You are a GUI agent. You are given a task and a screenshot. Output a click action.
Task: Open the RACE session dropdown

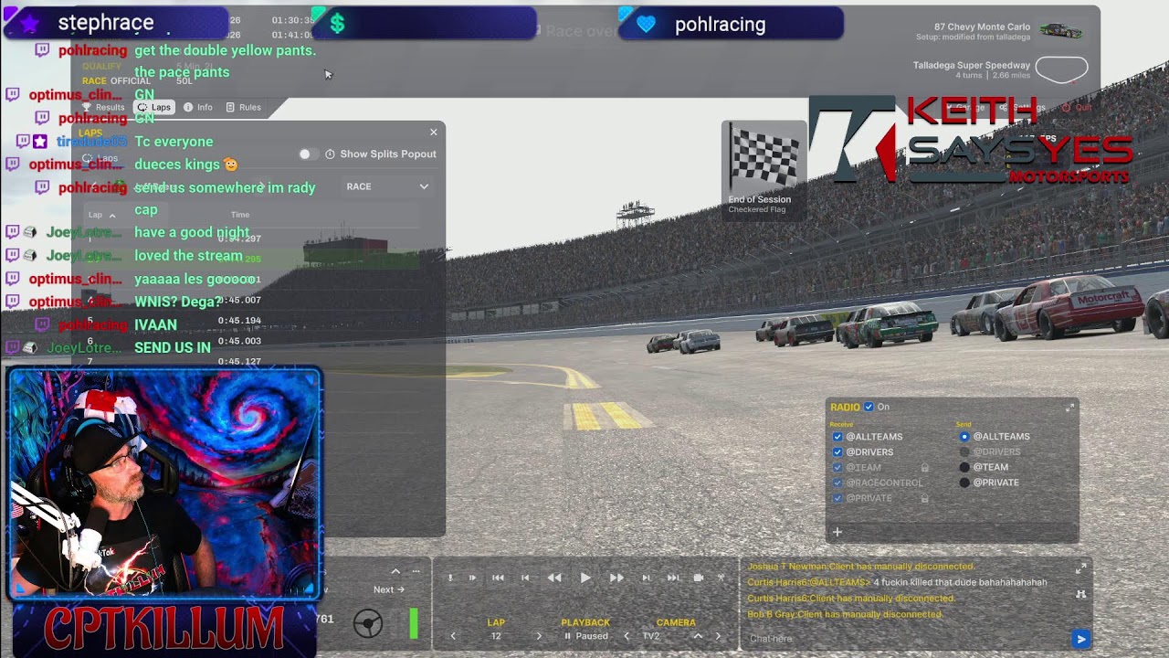coord(387,186)
